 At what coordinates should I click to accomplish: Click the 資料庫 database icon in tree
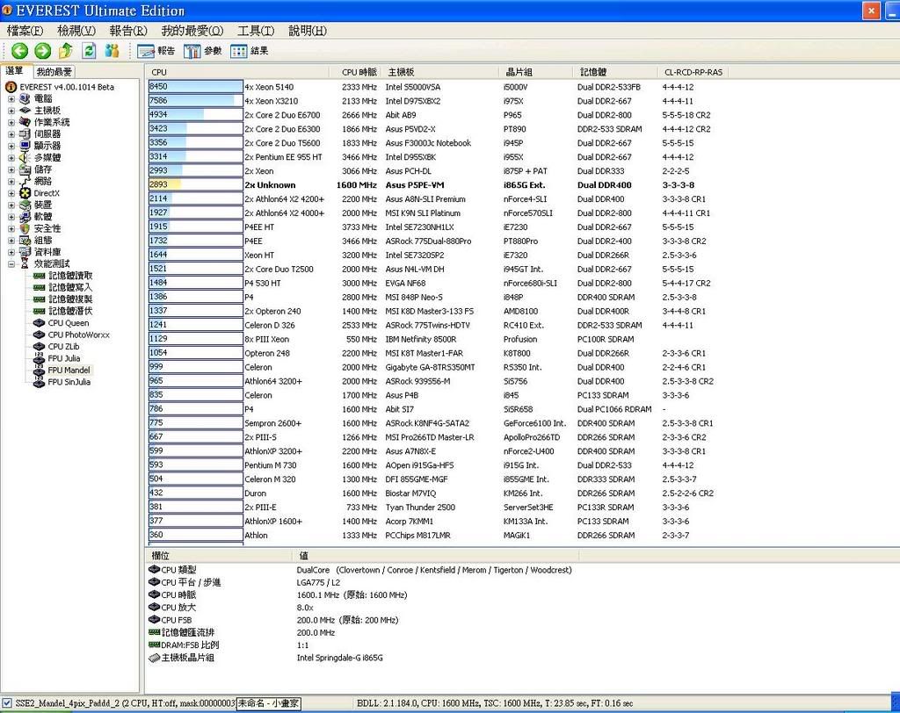point(25,252)
